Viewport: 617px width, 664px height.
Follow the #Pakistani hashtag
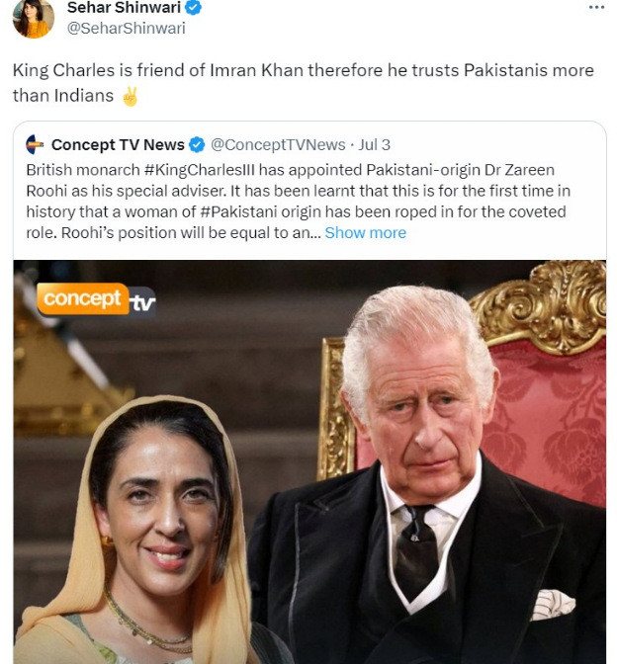[239, 211]
